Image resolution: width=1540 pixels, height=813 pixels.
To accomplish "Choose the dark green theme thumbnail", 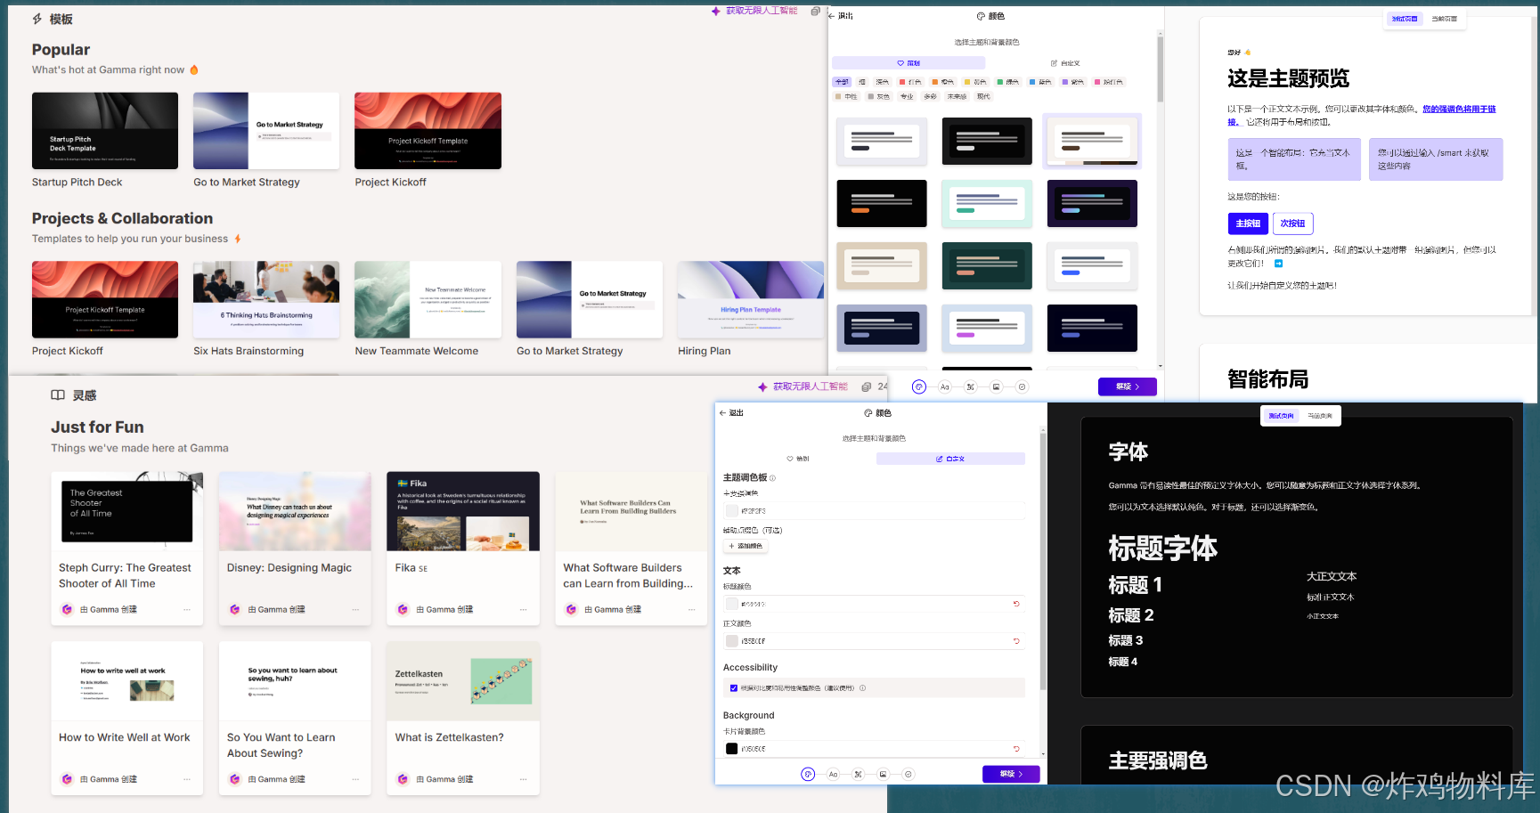I will 987,265.
